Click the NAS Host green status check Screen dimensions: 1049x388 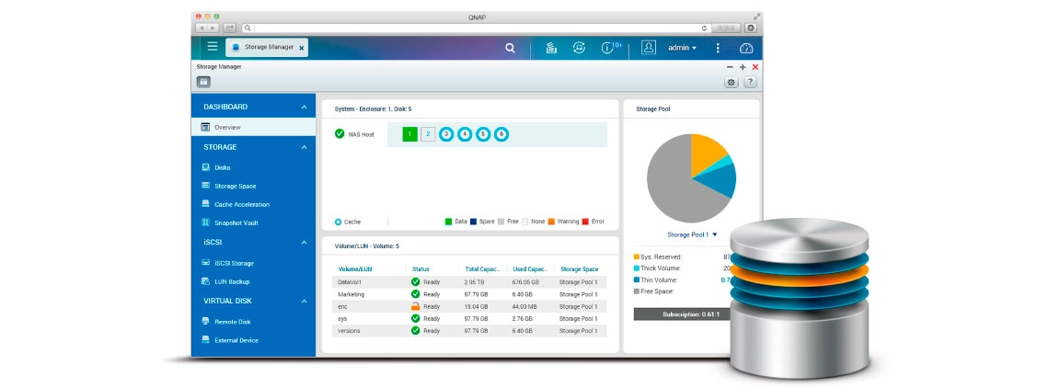(340, 134)
